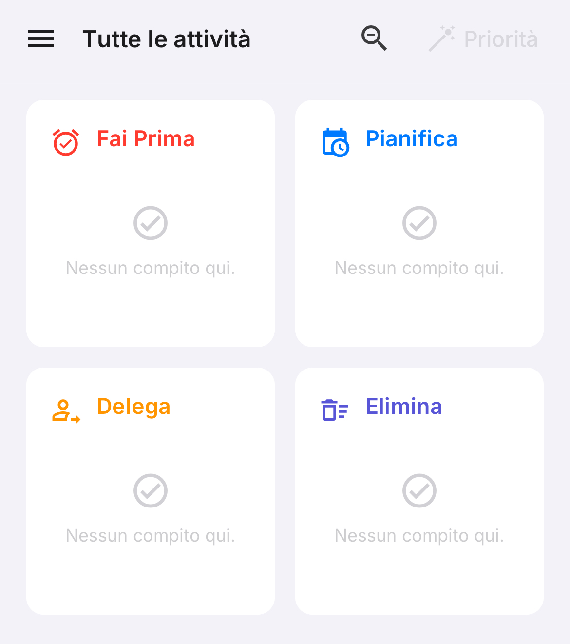
Task: Select the Priorità button
Action: point(484,39)
